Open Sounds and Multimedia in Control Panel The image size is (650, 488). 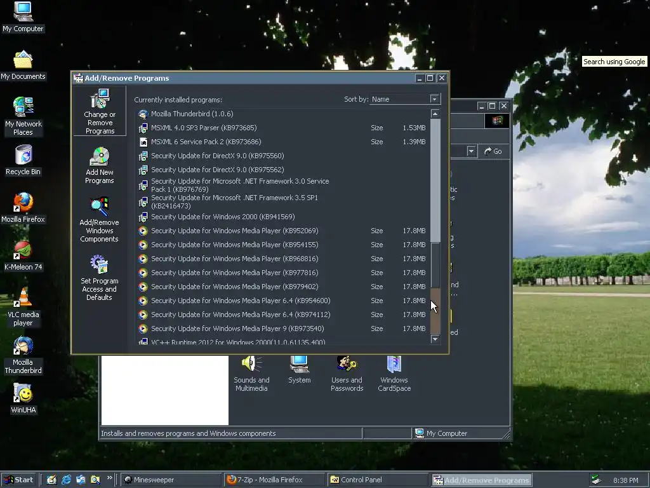pyautogui.click(x=251, y=374)
